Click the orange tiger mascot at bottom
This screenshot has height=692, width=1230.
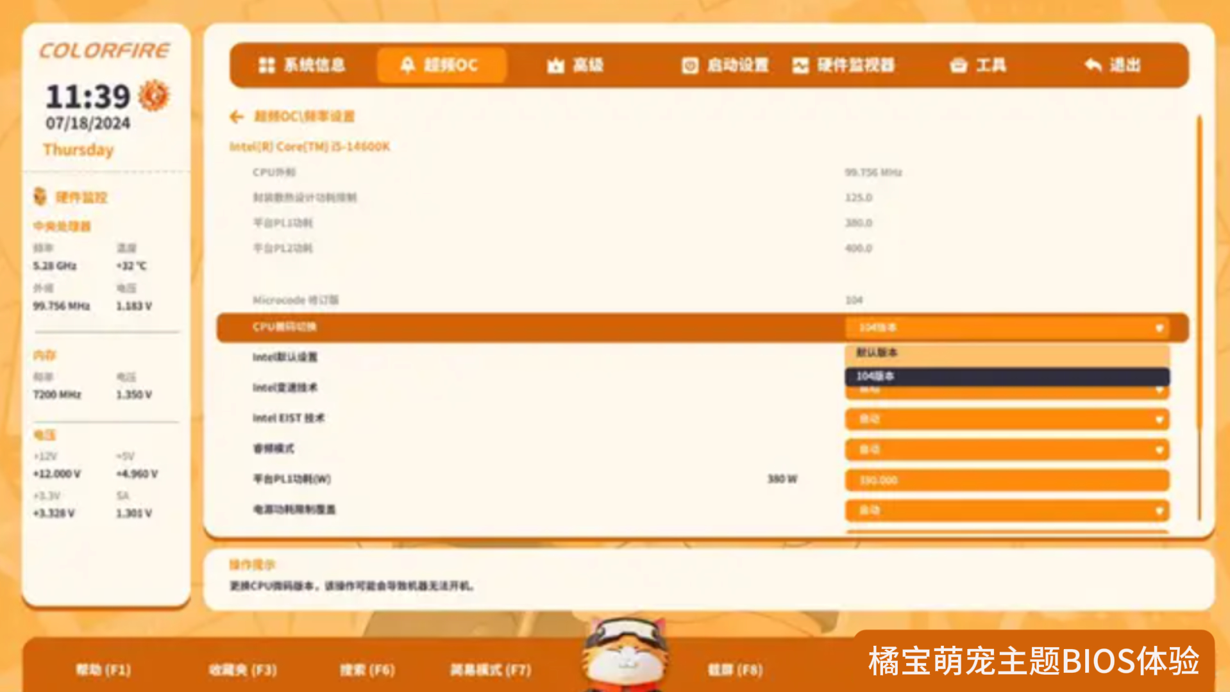[625, 654]
